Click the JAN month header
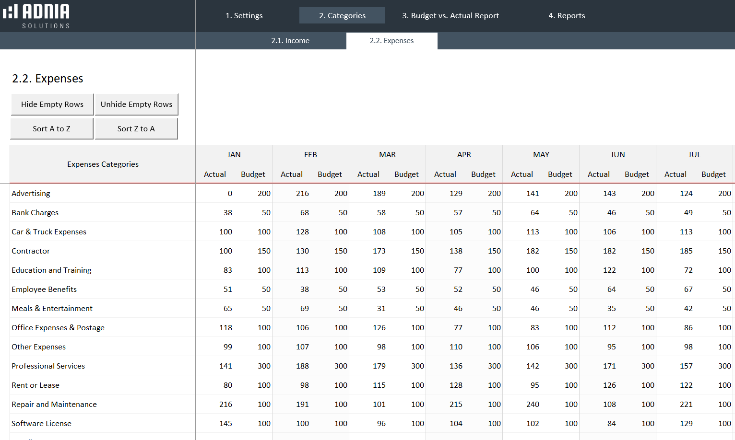The image size is (735, 440). (x=234, y=154)
